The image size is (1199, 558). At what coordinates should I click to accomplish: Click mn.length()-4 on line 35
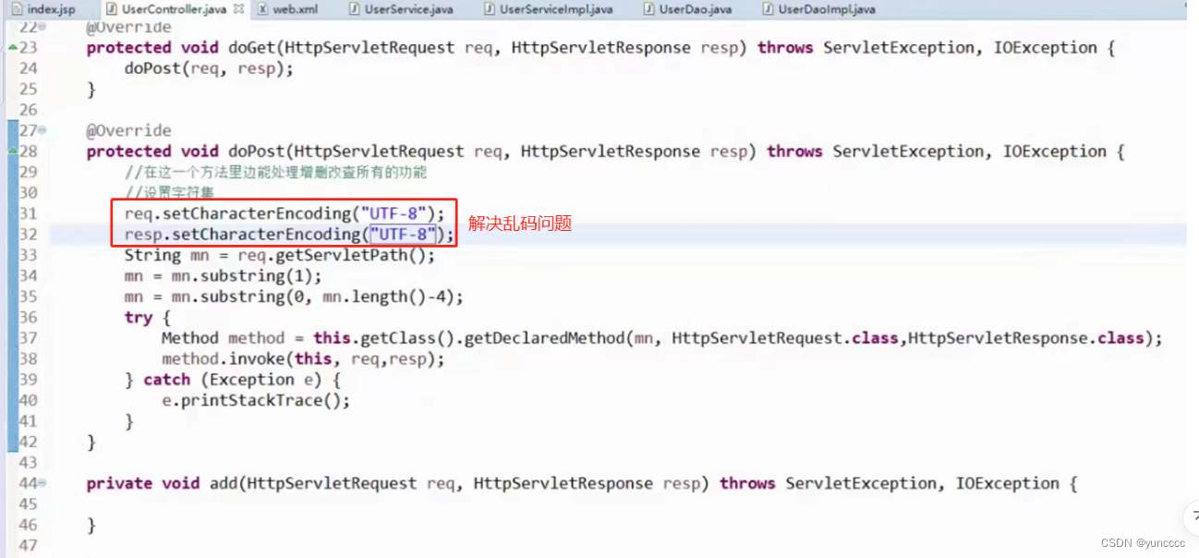coord(388,297)
